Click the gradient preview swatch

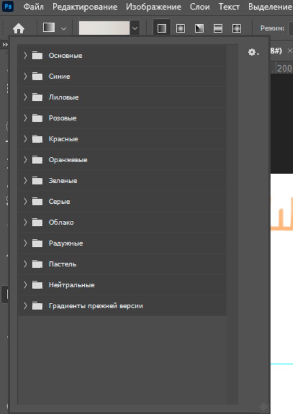(104, 28)
